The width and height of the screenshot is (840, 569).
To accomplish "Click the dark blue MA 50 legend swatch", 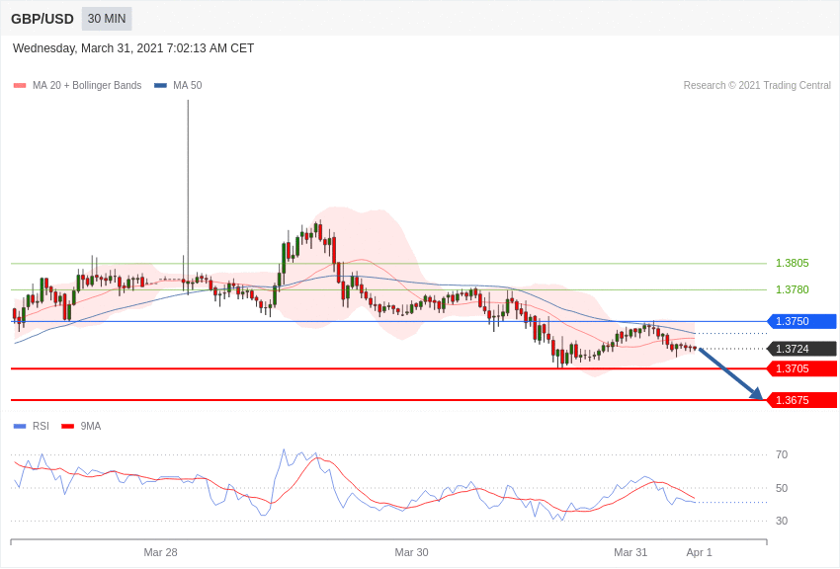I will tap(160, 86).
